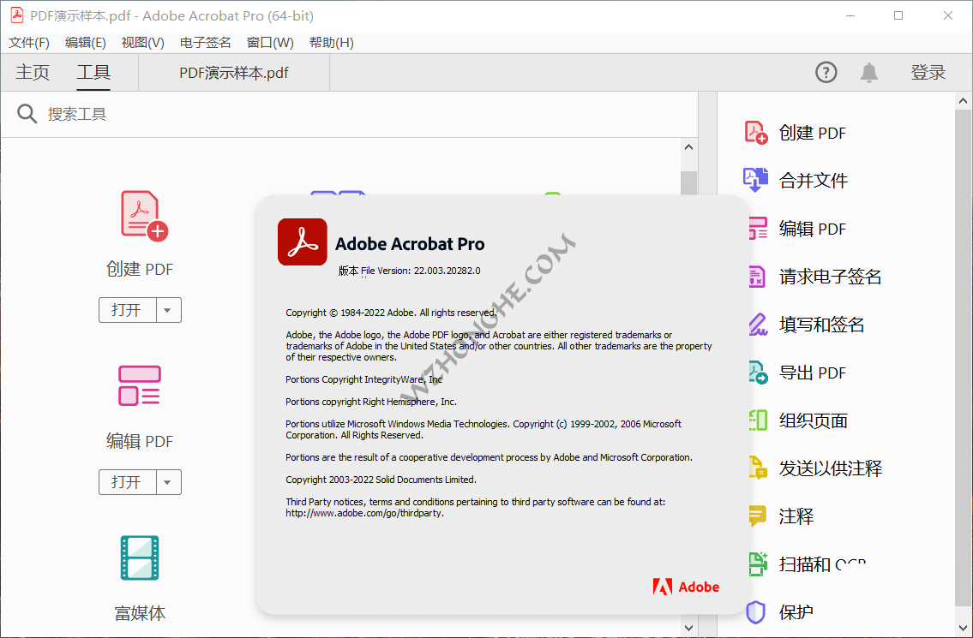Choose the Fill & Sign (填写和签名) icon
This screenshot has height=638, width=973.
(755, 325)
